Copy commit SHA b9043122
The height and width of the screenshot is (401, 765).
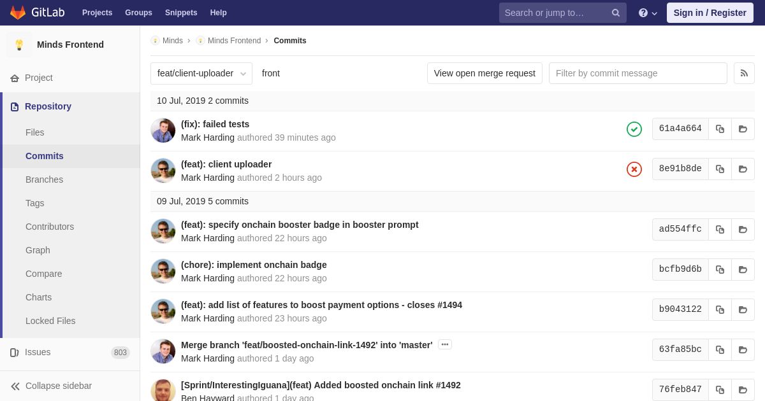click(x=720, y=309)
